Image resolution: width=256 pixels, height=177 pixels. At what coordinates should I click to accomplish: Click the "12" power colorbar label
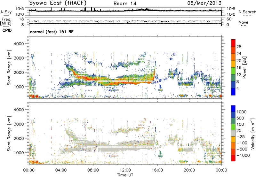(239, 75)
